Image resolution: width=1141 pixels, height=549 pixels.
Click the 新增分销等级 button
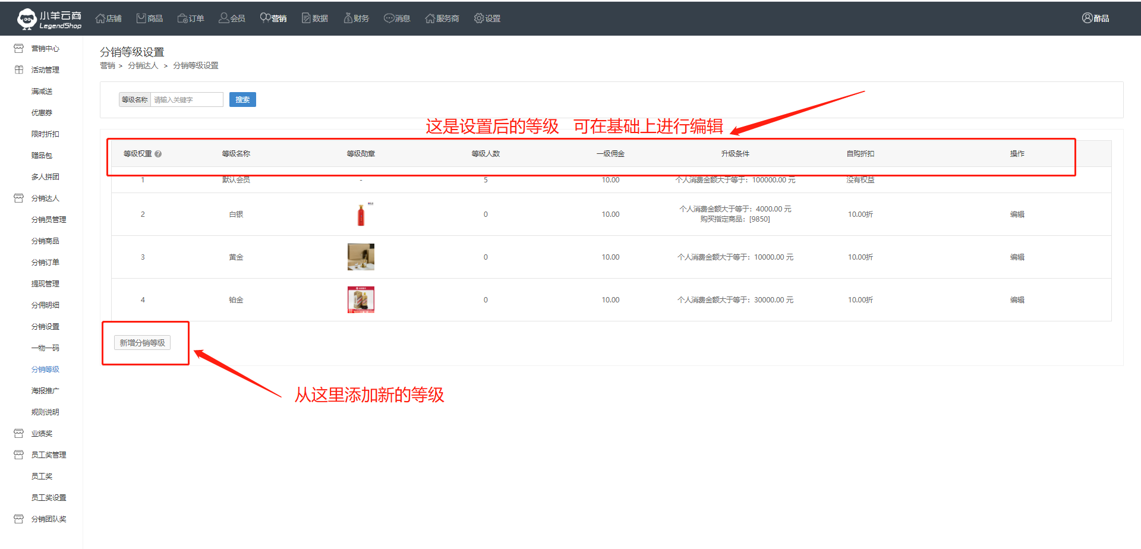click(143, 343)
